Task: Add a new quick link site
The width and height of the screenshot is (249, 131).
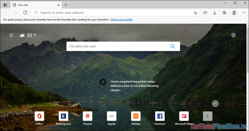Action: (x=207, y=116)
